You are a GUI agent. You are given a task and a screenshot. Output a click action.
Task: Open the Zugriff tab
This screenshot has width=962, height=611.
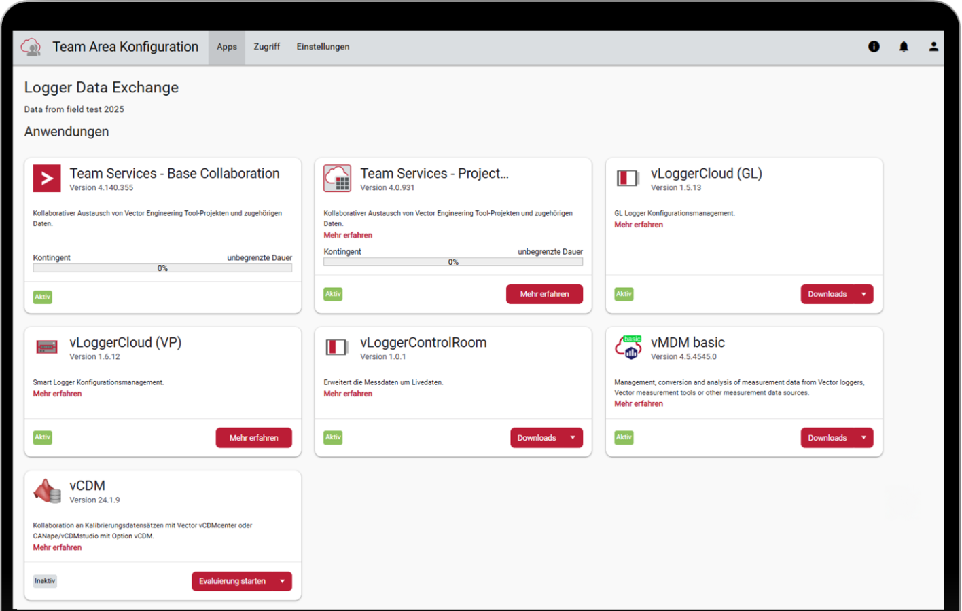click(x=267, y=47)
